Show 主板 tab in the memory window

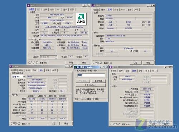(x=127, y=71)
